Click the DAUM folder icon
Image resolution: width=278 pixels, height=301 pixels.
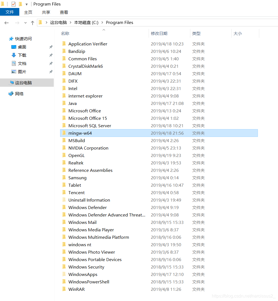64,74
